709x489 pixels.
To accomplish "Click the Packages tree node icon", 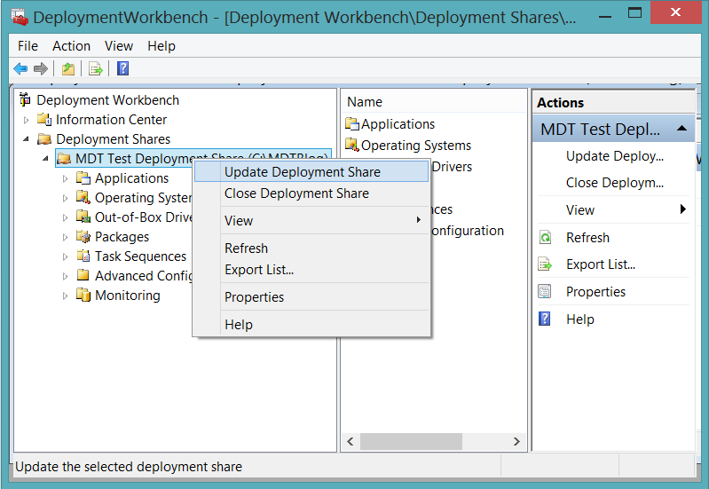I will [83, 236].
